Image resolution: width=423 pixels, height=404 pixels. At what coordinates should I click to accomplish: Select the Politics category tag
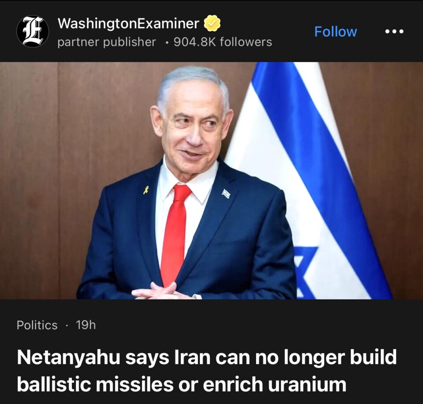[x=37, y=325]
